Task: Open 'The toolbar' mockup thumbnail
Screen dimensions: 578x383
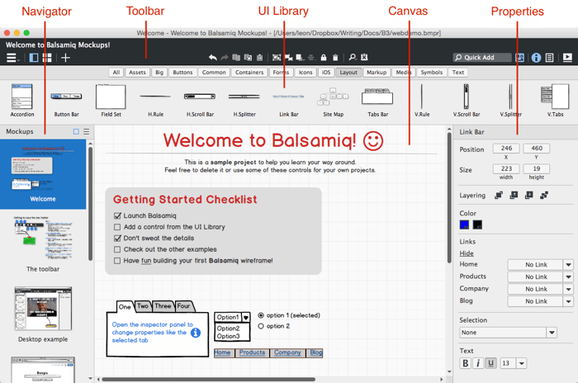Action: point(43,239)
